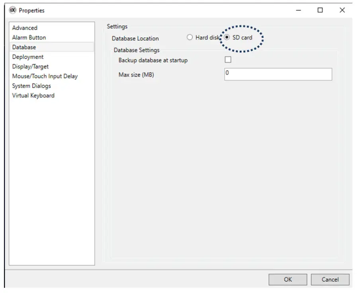
Task: Click the Properties window title text
Action: [31, 10]
